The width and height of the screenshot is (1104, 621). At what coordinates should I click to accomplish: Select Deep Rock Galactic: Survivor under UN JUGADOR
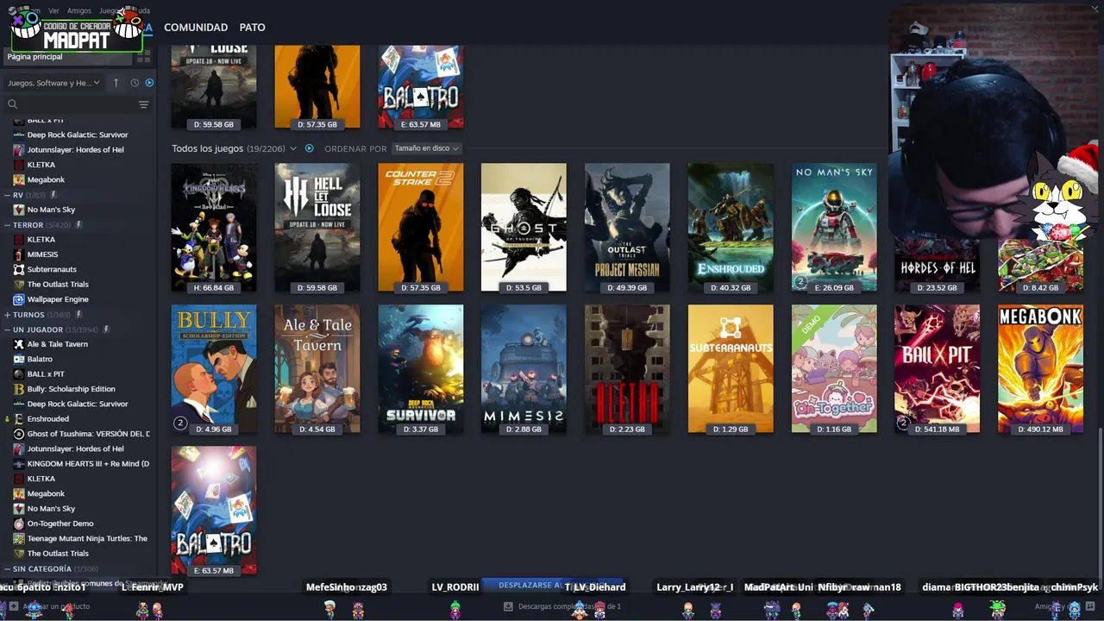pos(79,404)
